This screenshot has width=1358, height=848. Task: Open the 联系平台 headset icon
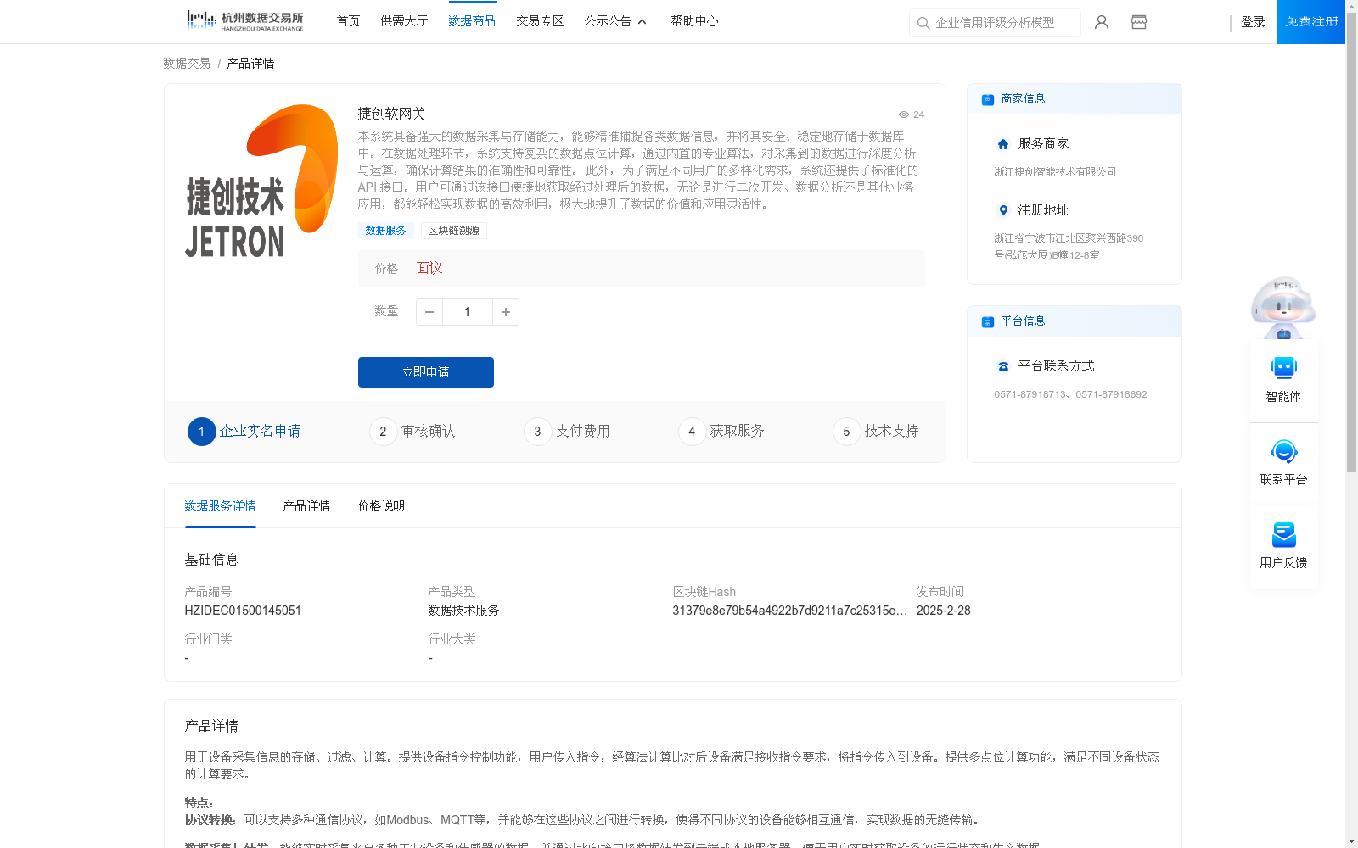tap(1283, 451)
